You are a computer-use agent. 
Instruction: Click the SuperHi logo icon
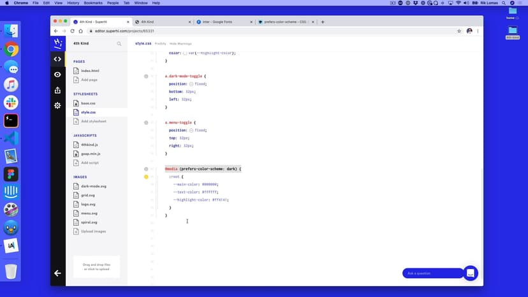(x=57, y=43)
